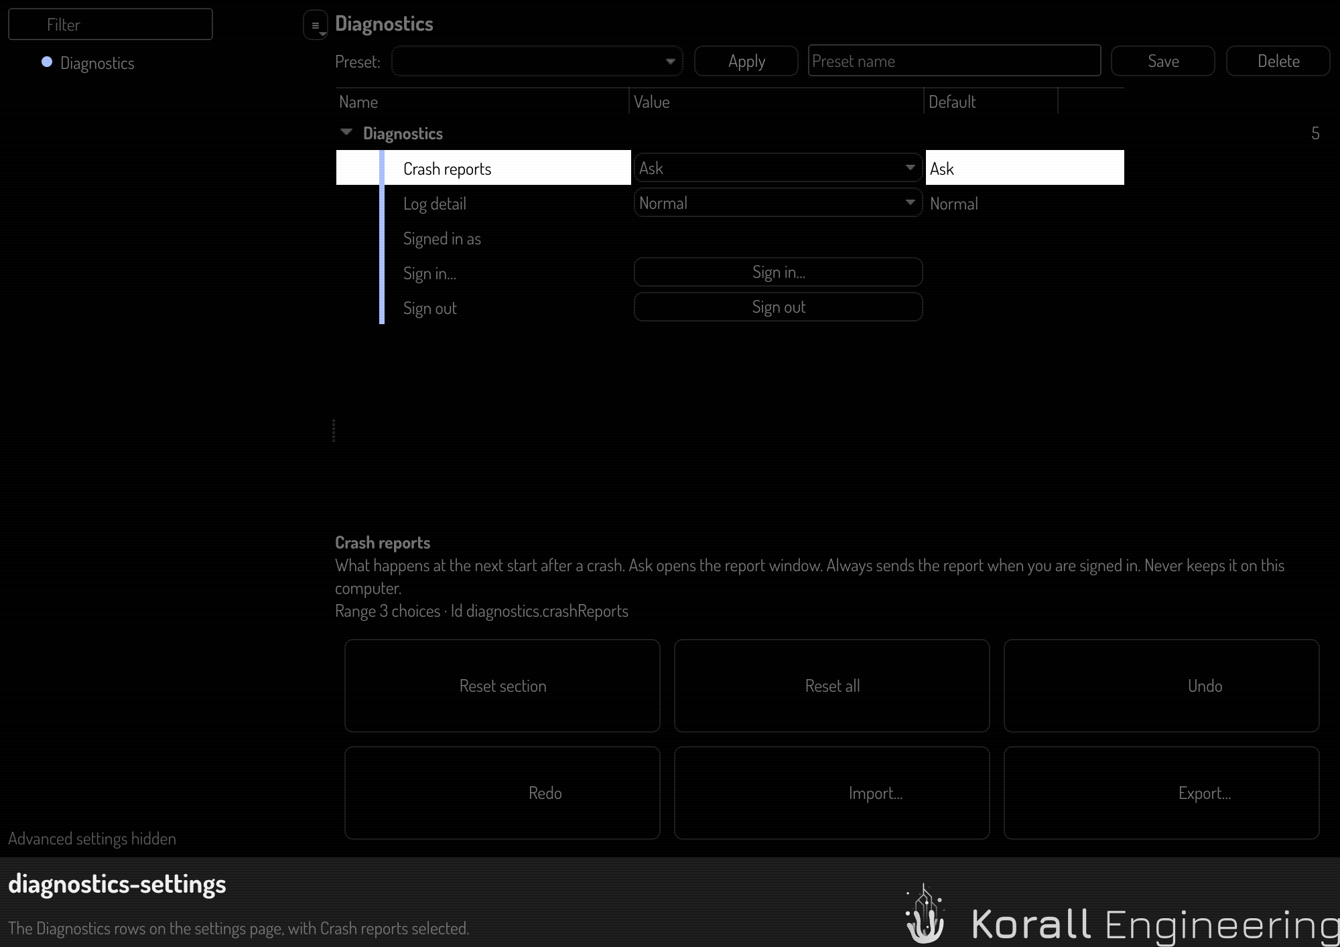This screenshot has width=1340, height=947.
Task: Select the Diagnostics entry in the sidebar
Action: (x=97, y=63)
